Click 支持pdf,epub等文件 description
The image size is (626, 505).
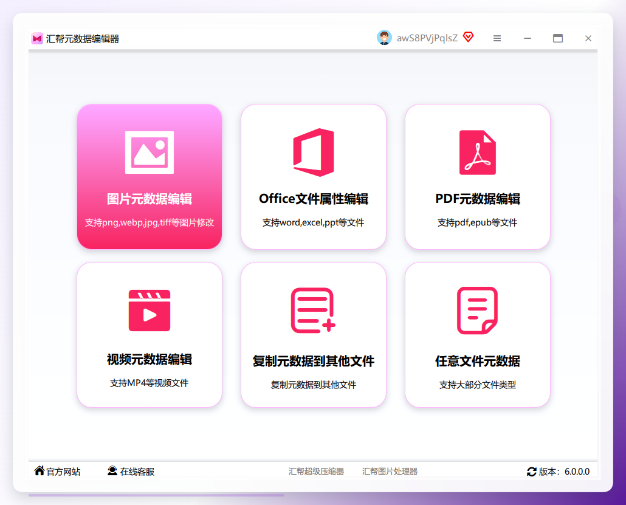pos(478,223)
